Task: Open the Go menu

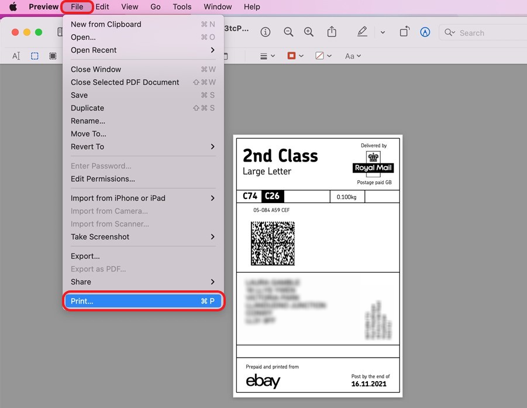Action: (x=155, y=6)
